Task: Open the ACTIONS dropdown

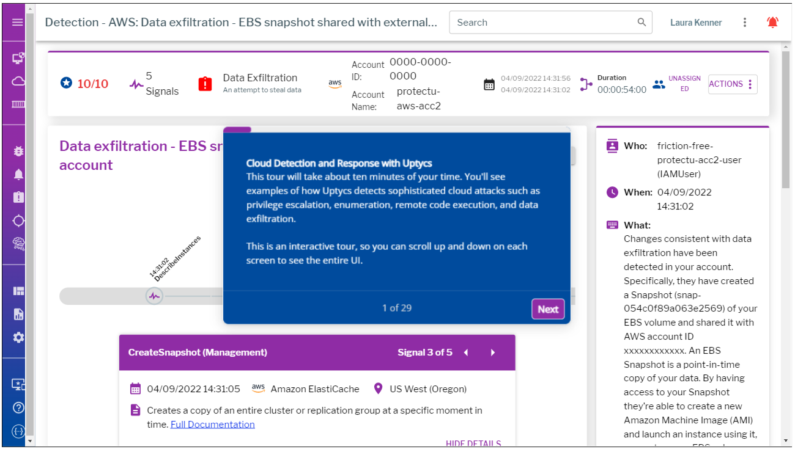Action: pos(733,84)
